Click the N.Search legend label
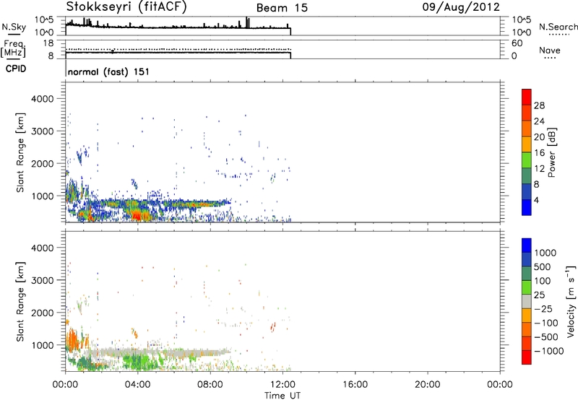578x400 pixels. coord(558,27)
